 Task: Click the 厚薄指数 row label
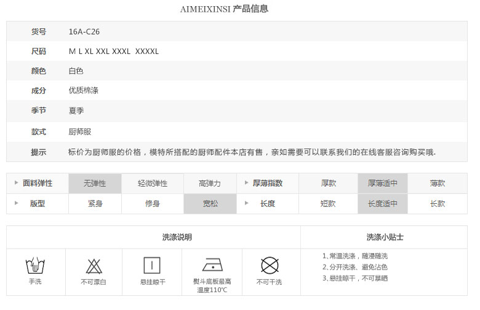268,184
